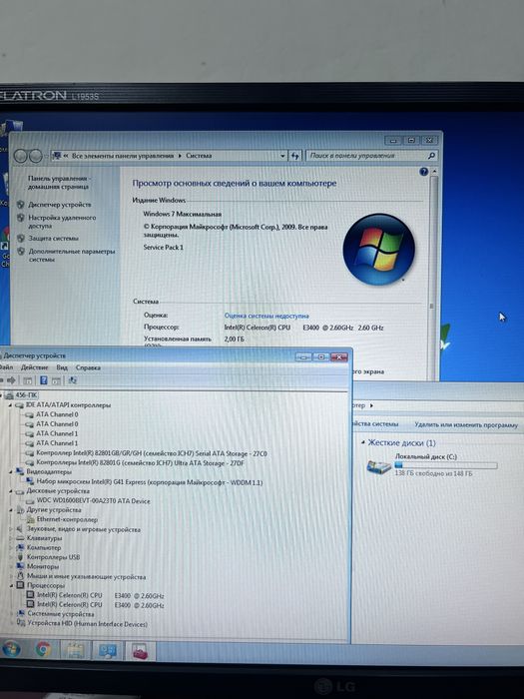Collapse the 'Дисковые устройства' category

point(11,491)
